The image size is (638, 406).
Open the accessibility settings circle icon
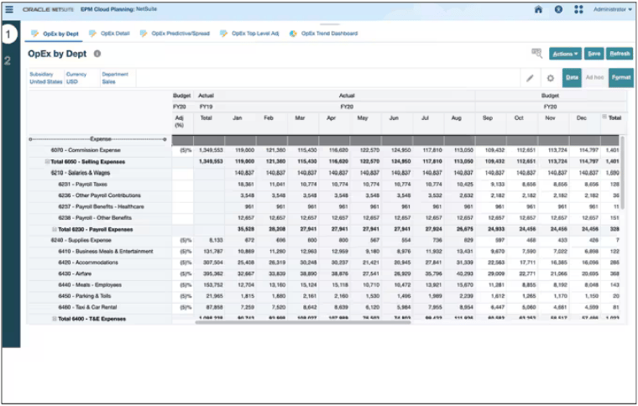[558, 9]
